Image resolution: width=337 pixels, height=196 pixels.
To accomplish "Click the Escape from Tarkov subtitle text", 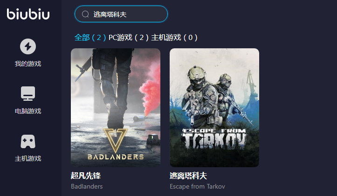I will coord(197,186).
